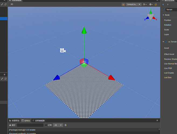Screen dimensions: 177x134
Task: Select the scene editor tab at top
Action: point(15,1)
